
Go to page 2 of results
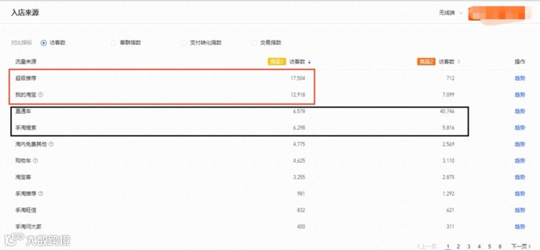click(x=458, y=246)
